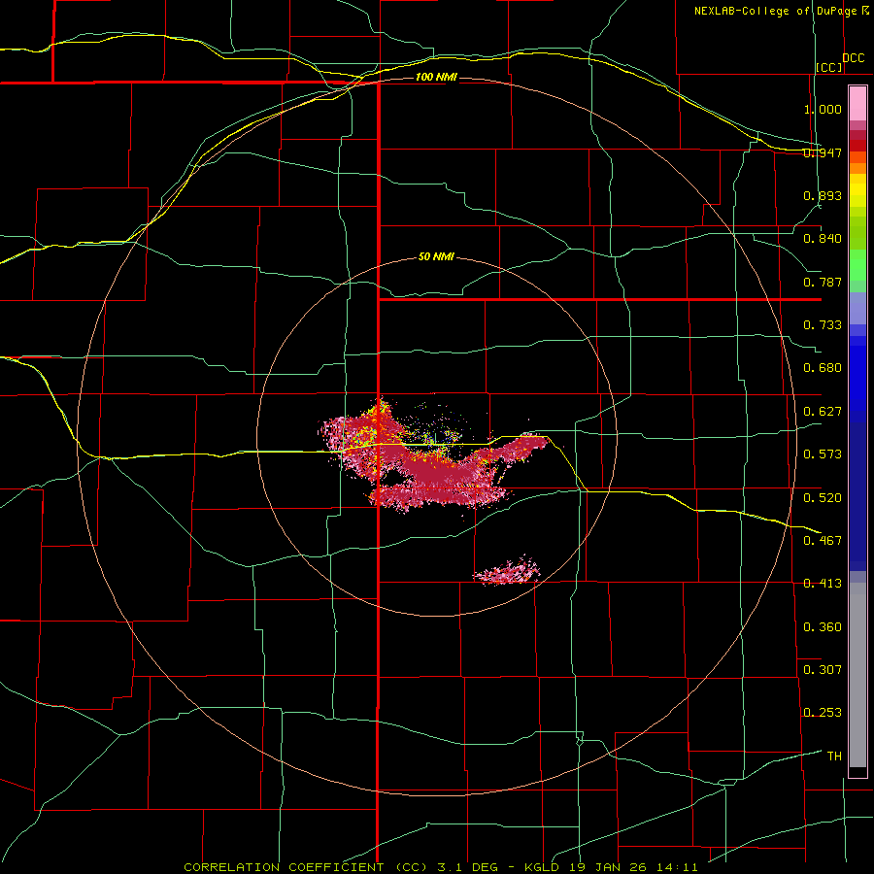Select the 0.627 scale value
Screen dimensions: 874x874
click(x=823, y=412)
